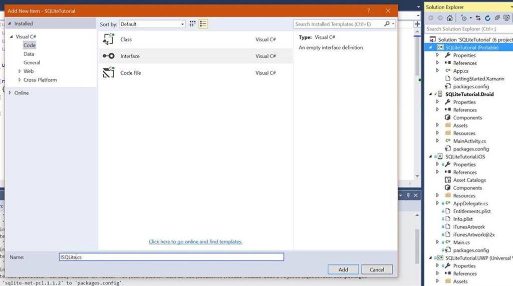This screenshot has height=286, width=513.
Task: Click the output panel vertical scrollbar
Action: (x=417, y=246)
